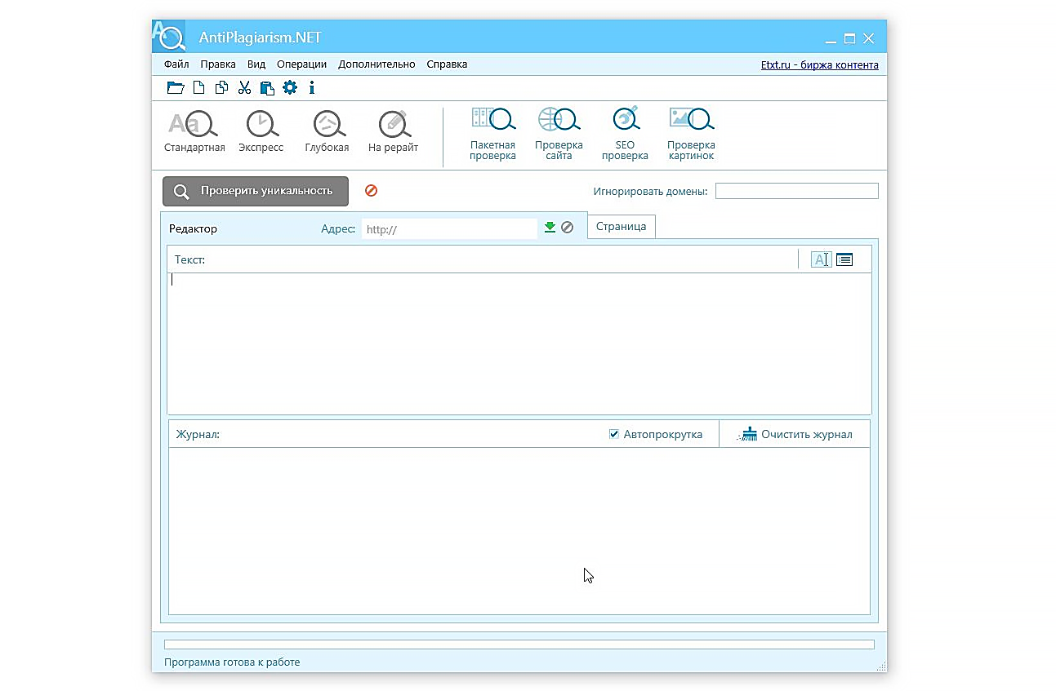
Task: Click the bottom progress bar
Action: click(519, 644)
